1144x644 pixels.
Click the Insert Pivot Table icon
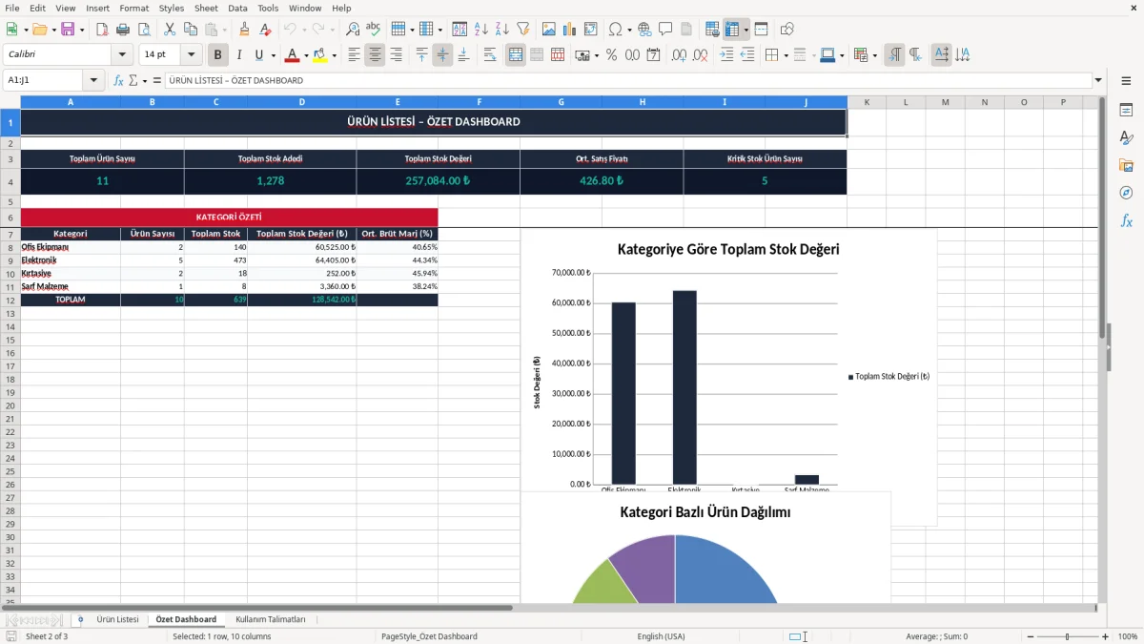[x=591, y=30]
